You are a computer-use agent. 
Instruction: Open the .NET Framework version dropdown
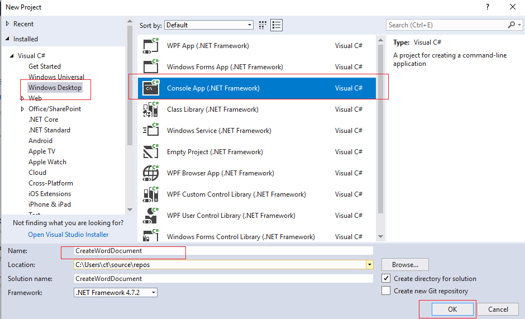pos(116,293)
